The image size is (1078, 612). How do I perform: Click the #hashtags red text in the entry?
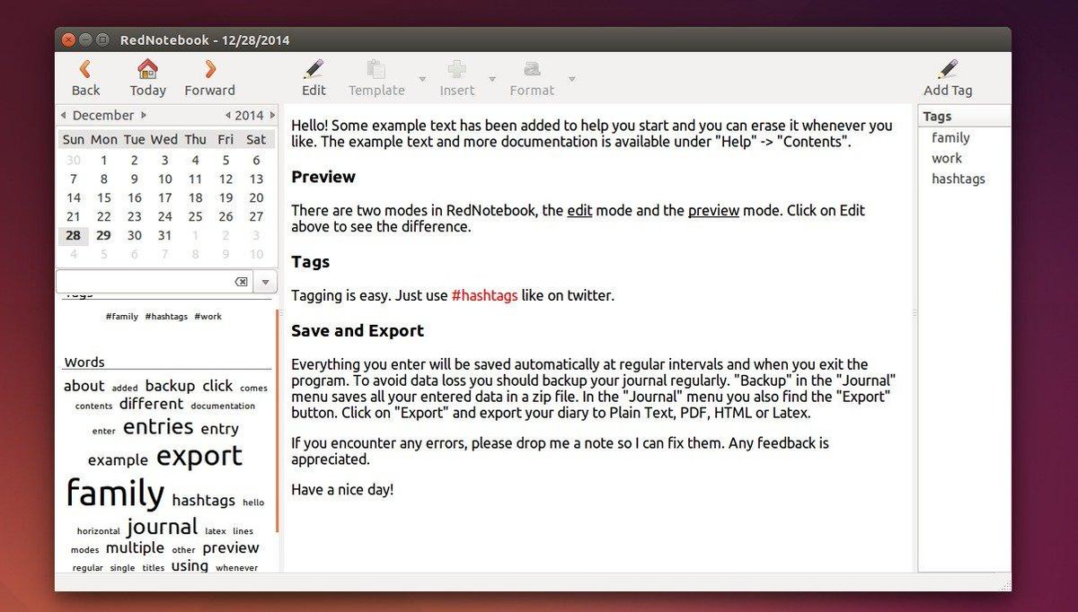click(484, 295)
